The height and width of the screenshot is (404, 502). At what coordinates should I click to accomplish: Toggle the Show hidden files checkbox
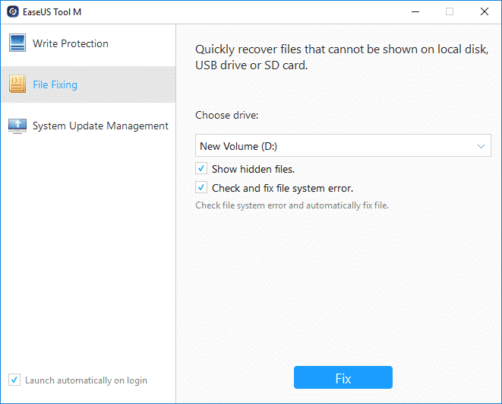(201, 169)
